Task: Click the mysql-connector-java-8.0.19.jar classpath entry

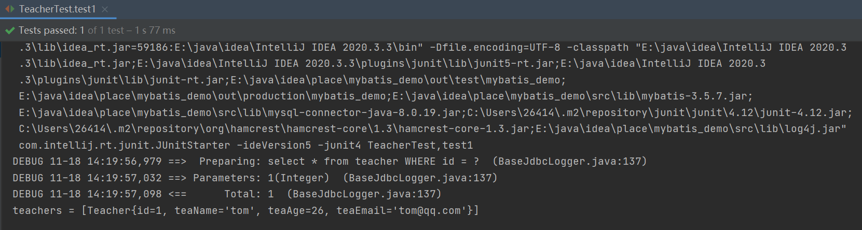Action: point(364,113)
